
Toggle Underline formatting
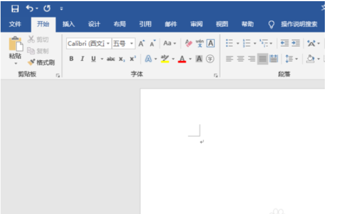93,59
